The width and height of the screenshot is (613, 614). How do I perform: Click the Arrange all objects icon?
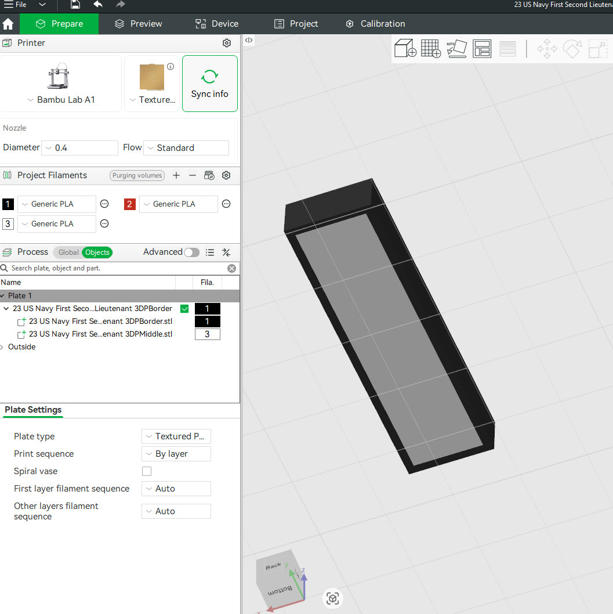pyautogui.click(x=482, y=48)
